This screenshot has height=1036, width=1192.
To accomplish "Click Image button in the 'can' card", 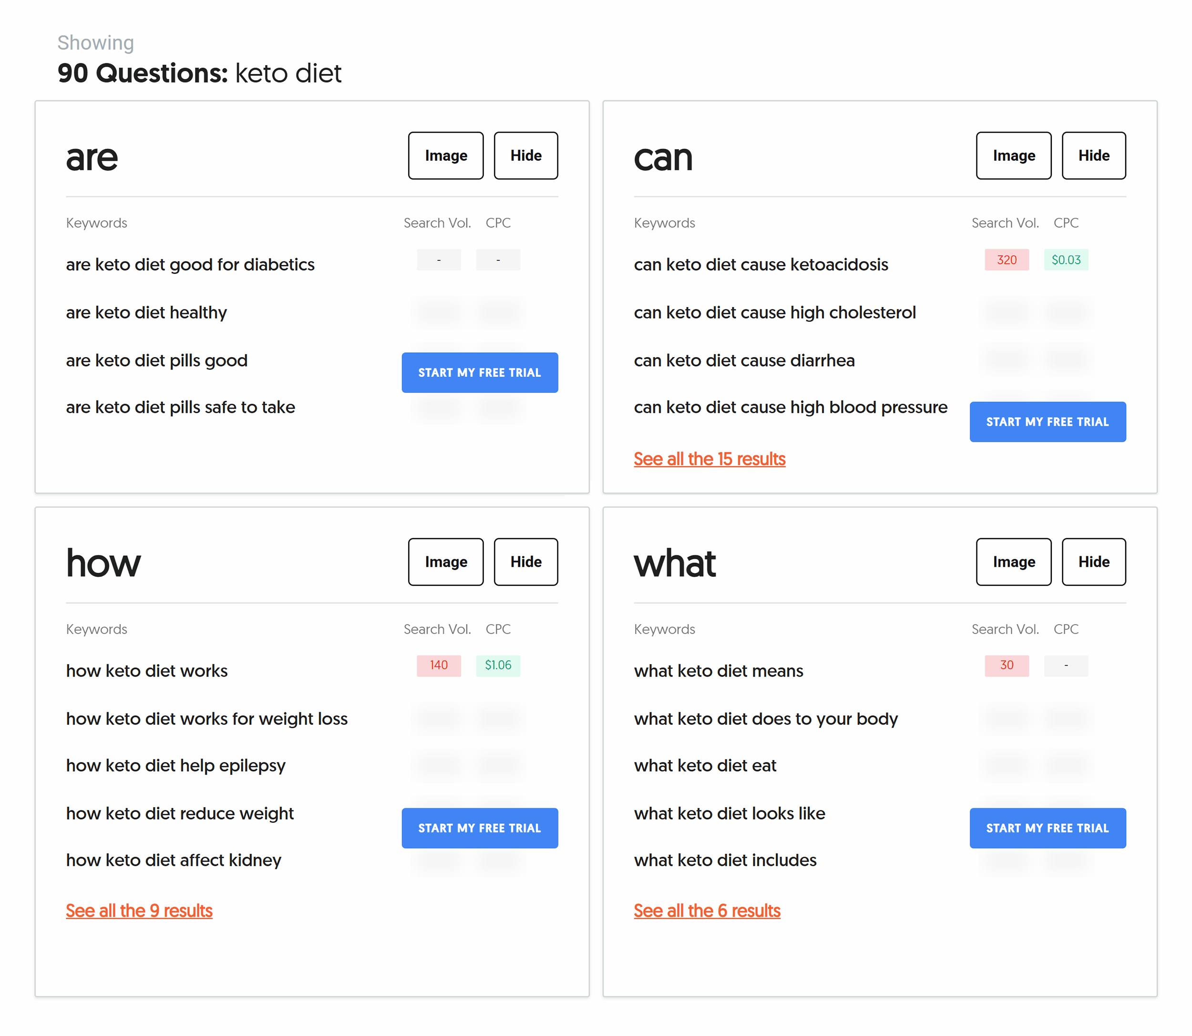I will [x=1013, y=155].
